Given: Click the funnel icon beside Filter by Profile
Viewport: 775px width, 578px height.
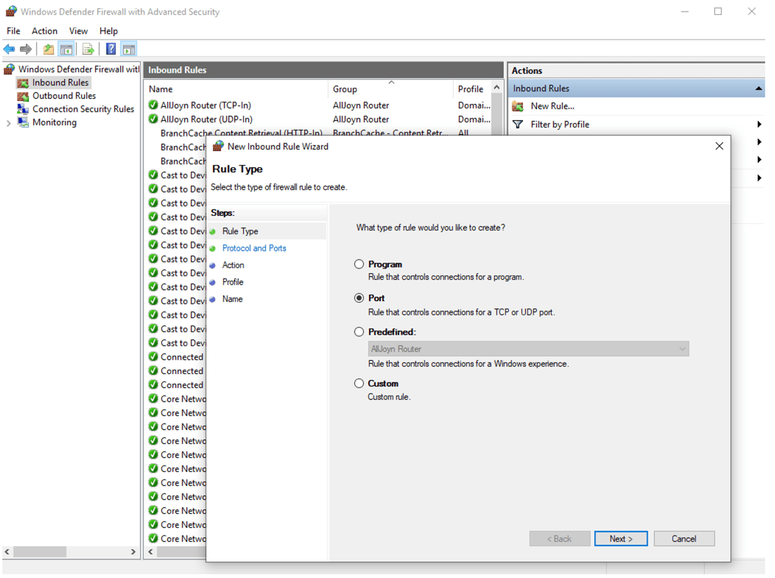Looking at the screenshot, I should click(518, 124).
